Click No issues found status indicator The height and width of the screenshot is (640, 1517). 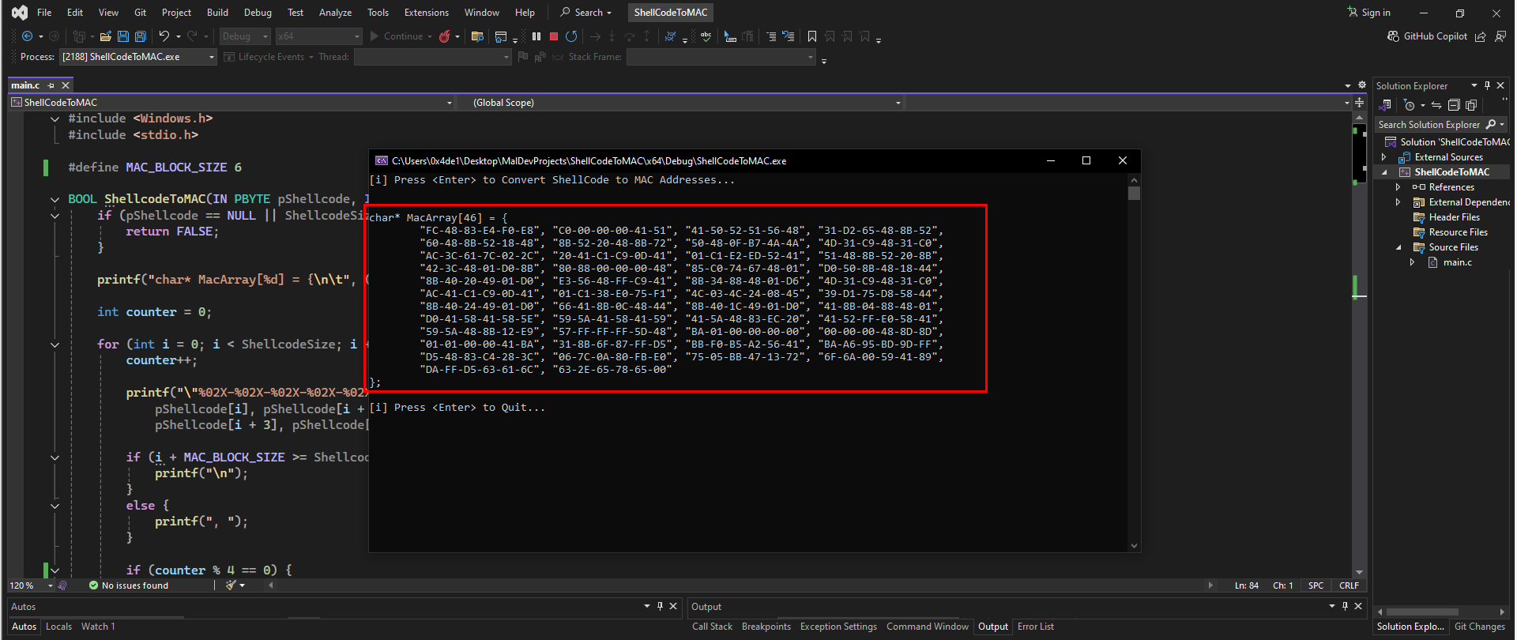[x=128, y=585]
